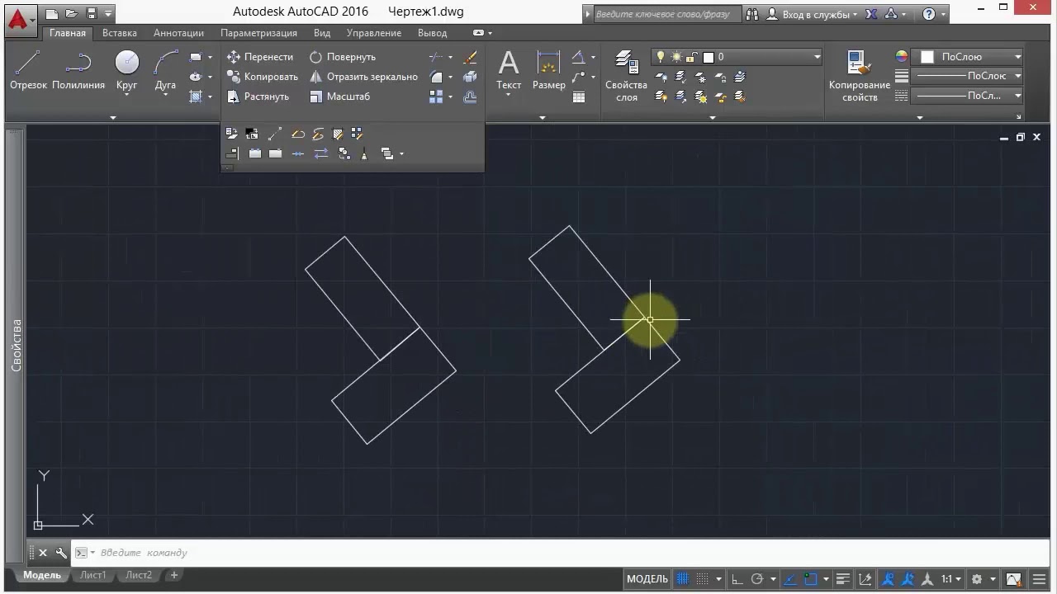Click the explode tool icon
The image size is (1057, 594).
coord(471,77)
